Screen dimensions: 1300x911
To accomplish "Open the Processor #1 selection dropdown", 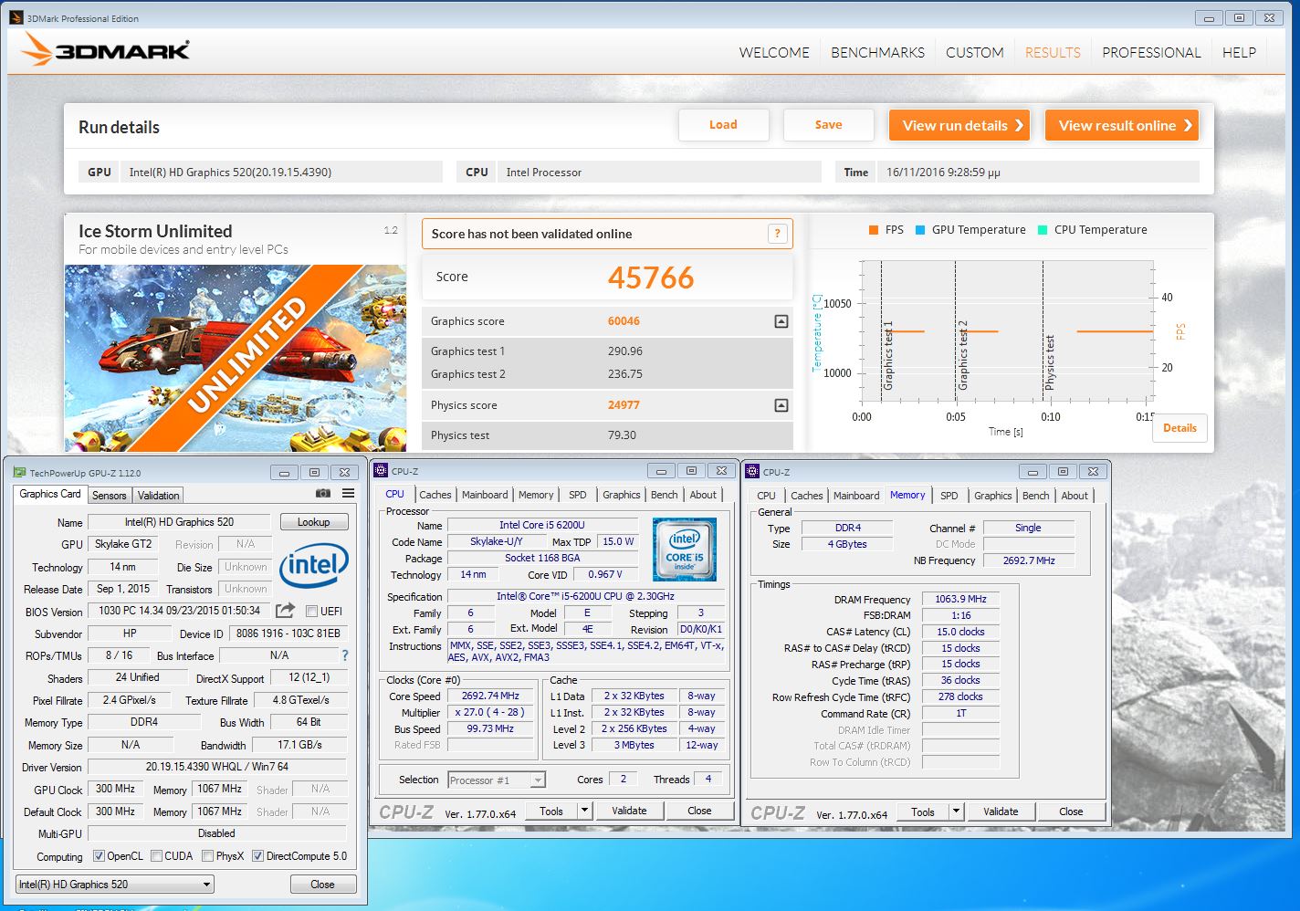I will 497,780.
